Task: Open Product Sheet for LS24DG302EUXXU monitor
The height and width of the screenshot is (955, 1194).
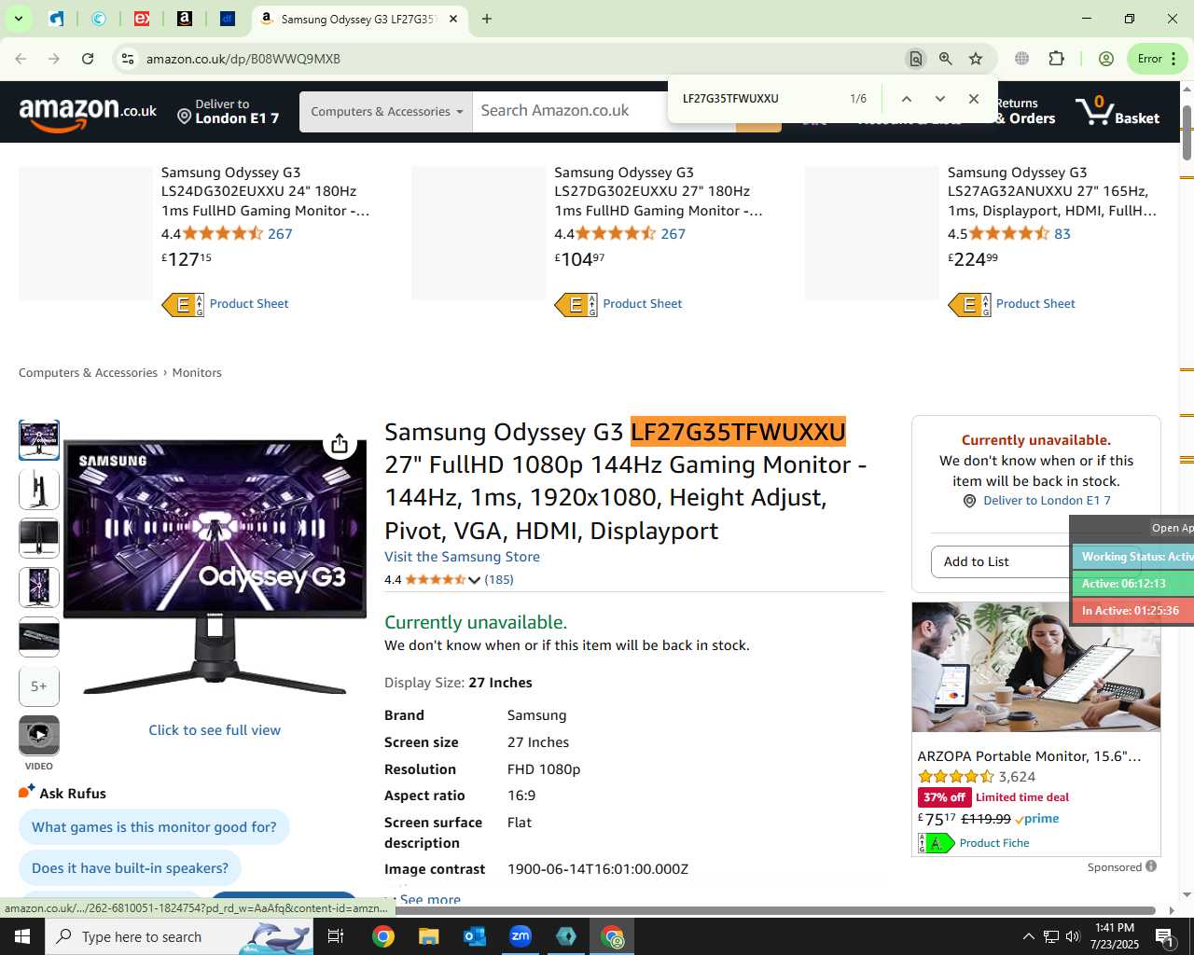Action: (x=249, y=304)
